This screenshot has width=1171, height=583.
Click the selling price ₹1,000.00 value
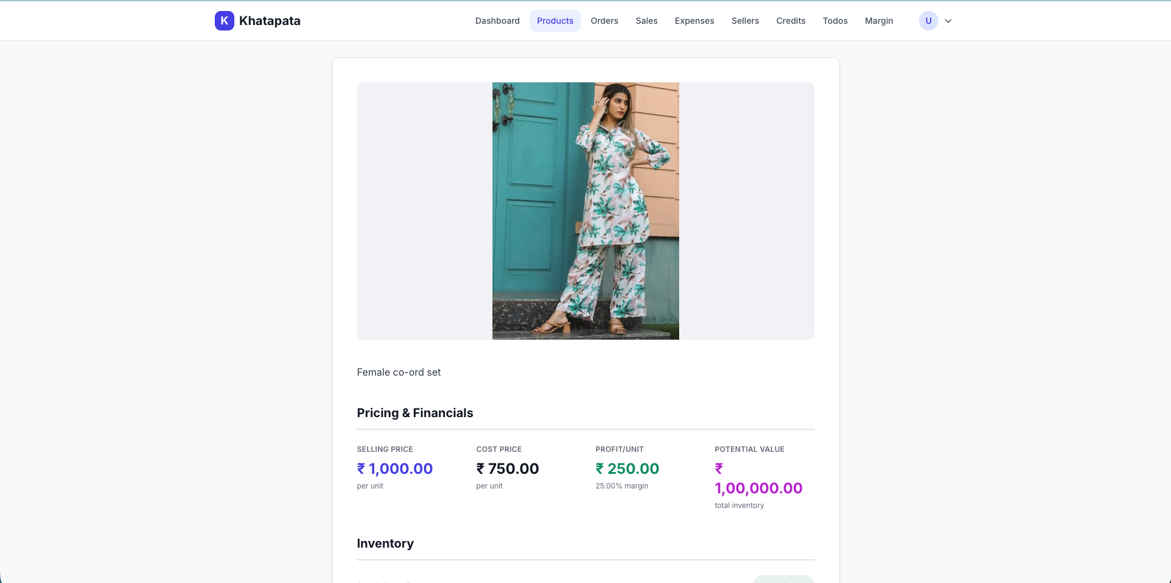click(394, 468)
